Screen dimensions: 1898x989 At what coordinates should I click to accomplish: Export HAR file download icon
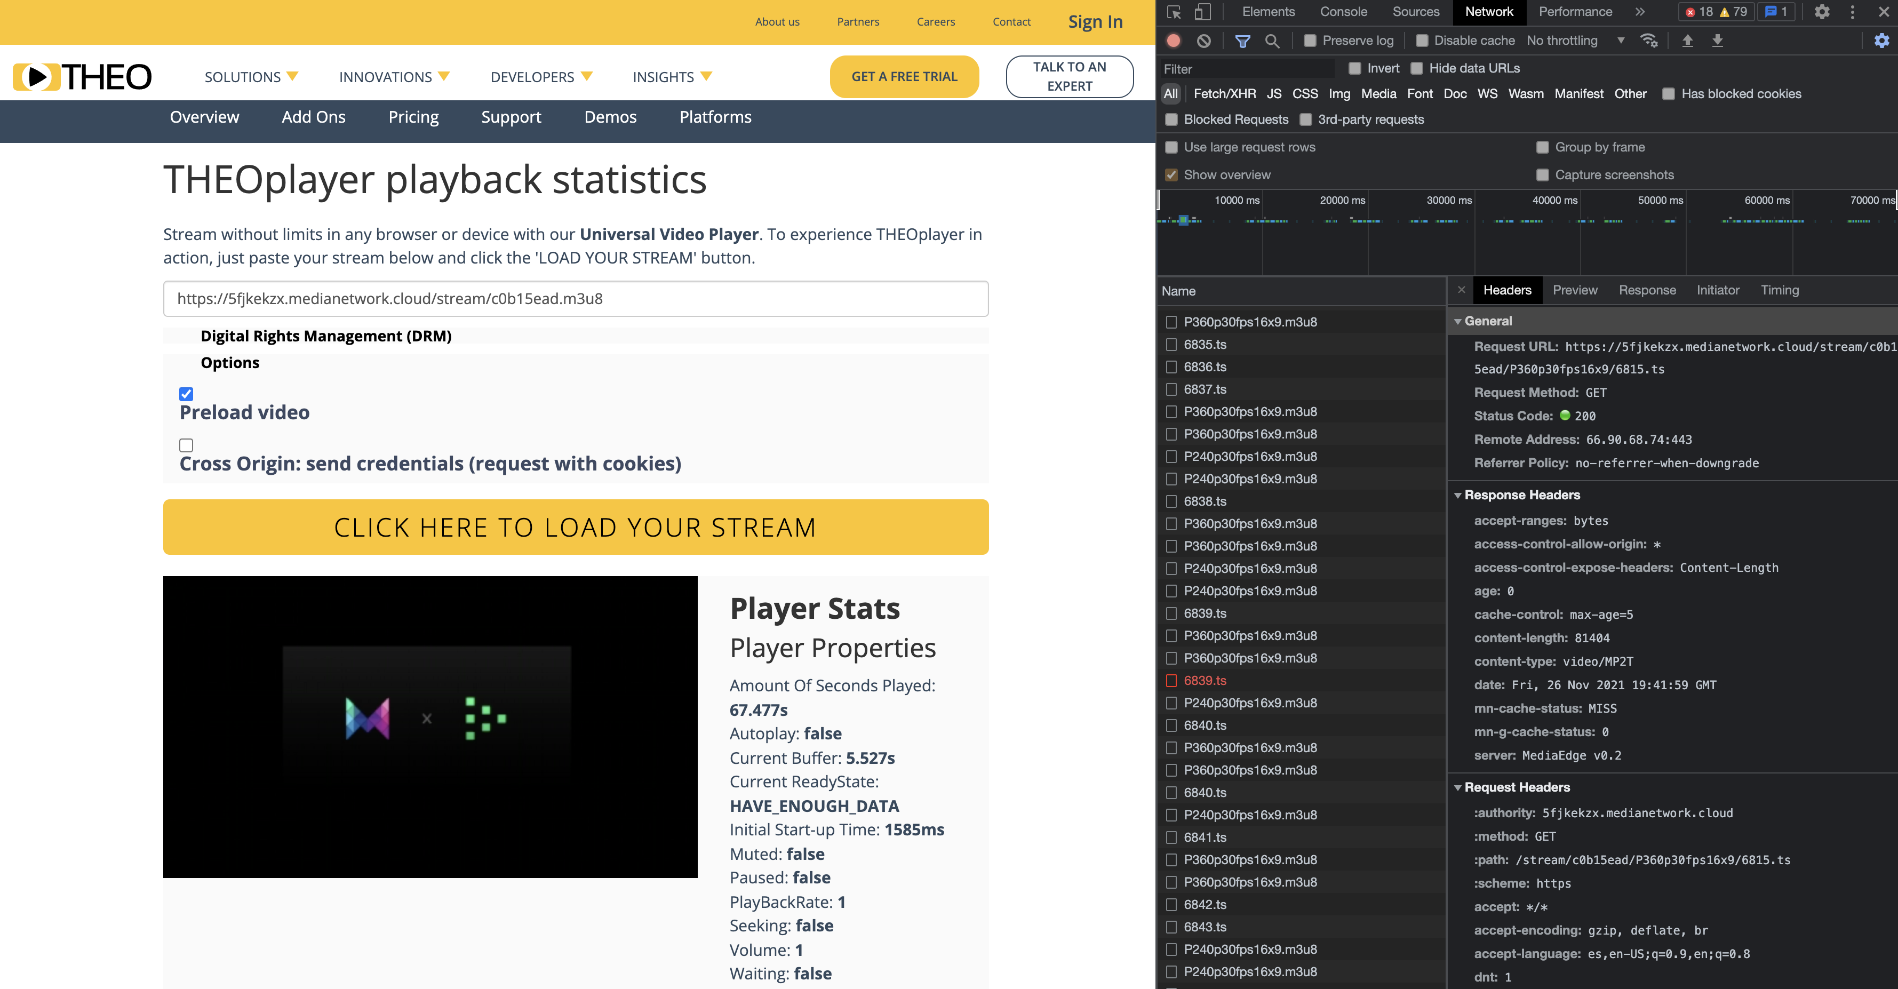(x=1717, y=41)
